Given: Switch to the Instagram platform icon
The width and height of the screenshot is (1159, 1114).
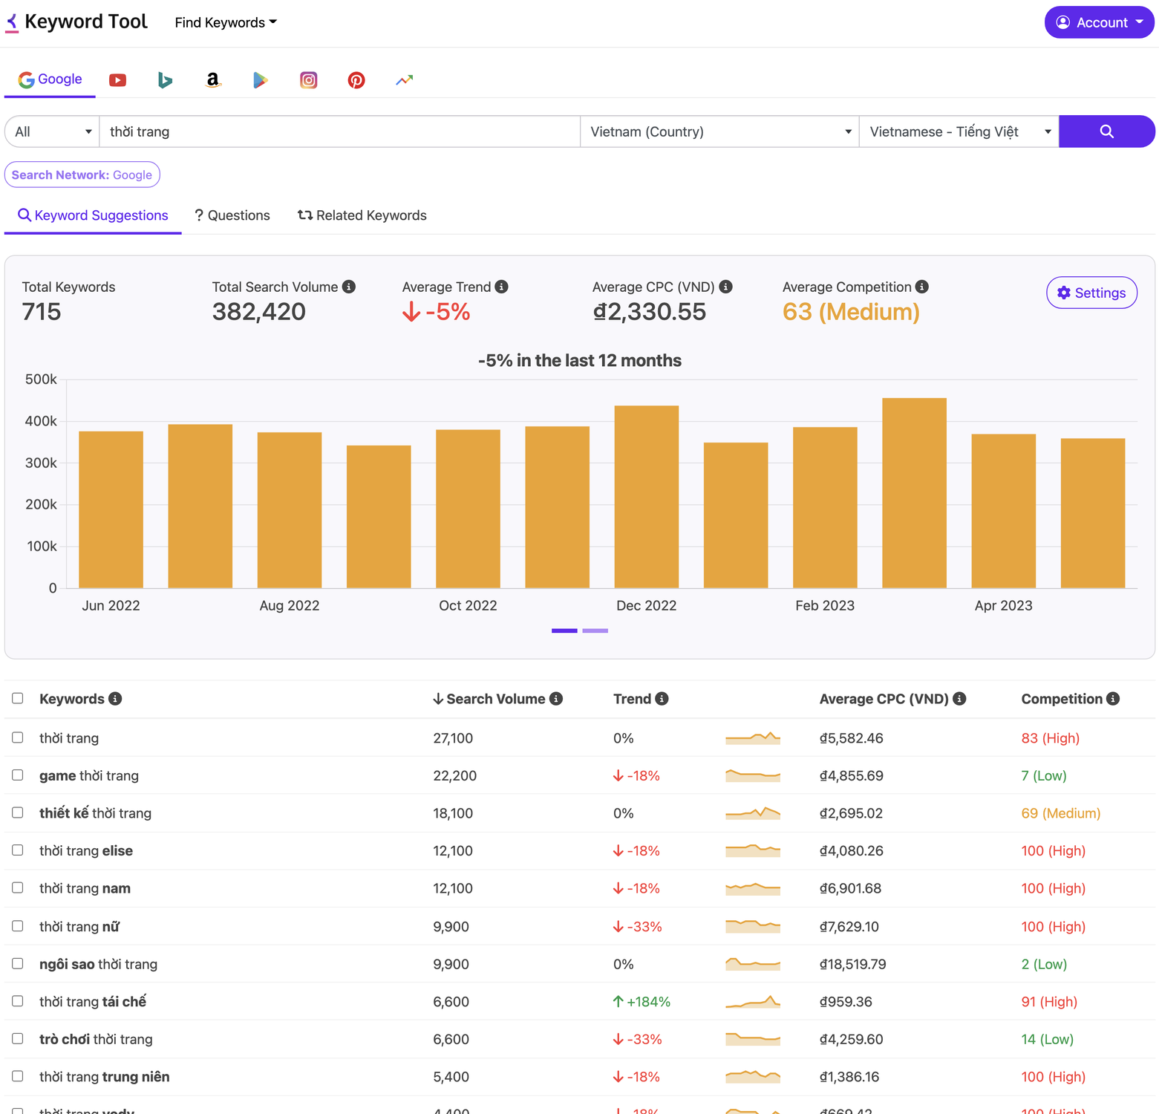Looking at the screenshot, I should pos(309,80).
